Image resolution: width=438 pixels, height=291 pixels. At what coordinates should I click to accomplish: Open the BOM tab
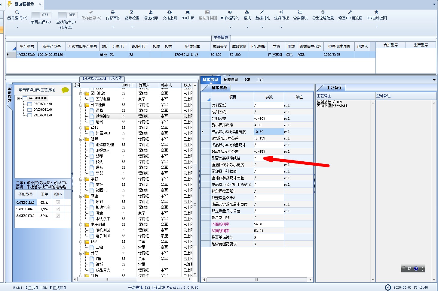tap(247, 79)
